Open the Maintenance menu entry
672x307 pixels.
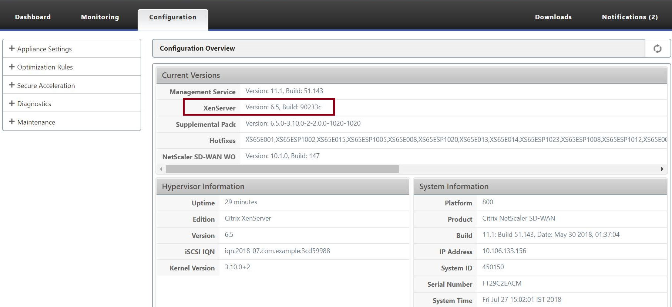pyautogui.click(x=36, y=122)
